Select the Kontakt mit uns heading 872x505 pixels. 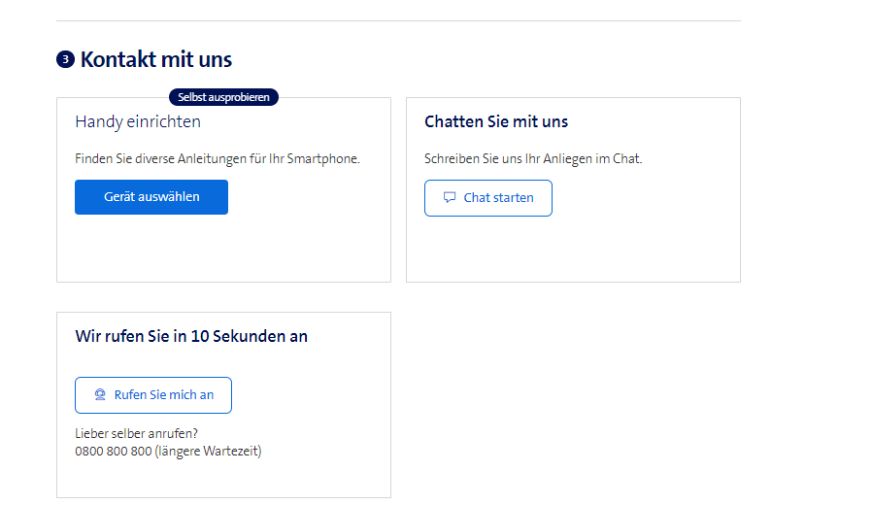tap(156, 59)
